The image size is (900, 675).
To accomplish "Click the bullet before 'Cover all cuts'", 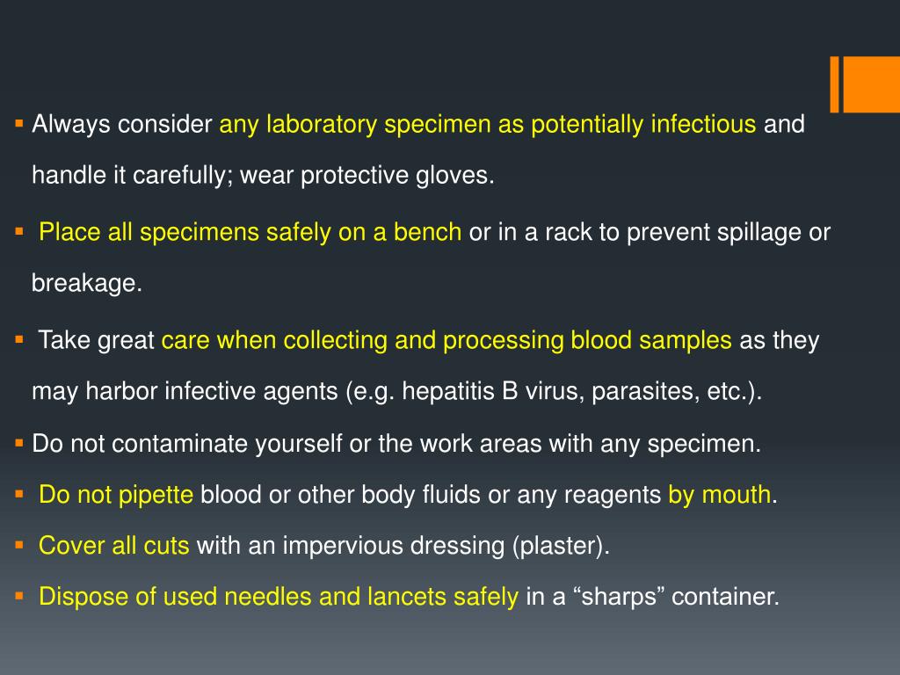I will point(19,545).
